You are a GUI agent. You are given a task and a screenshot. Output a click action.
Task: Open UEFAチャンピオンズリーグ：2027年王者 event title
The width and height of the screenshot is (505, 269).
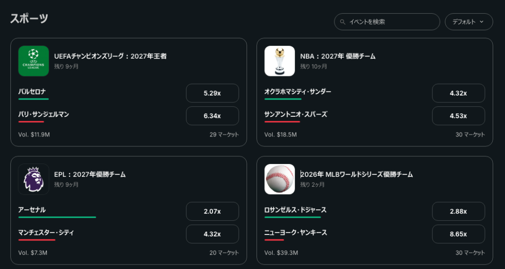coord(110,56)
